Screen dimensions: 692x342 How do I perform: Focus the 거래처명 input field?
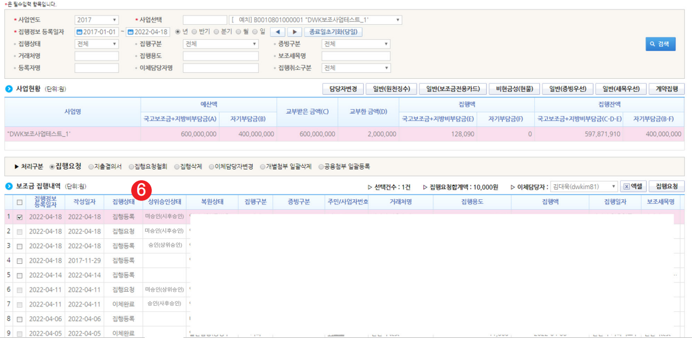pyautogui.click(x=97, y=56)
